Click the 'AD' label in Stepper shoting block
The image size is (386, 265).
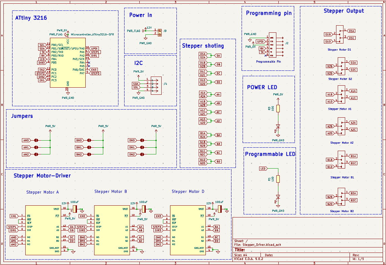click(218, 121)
